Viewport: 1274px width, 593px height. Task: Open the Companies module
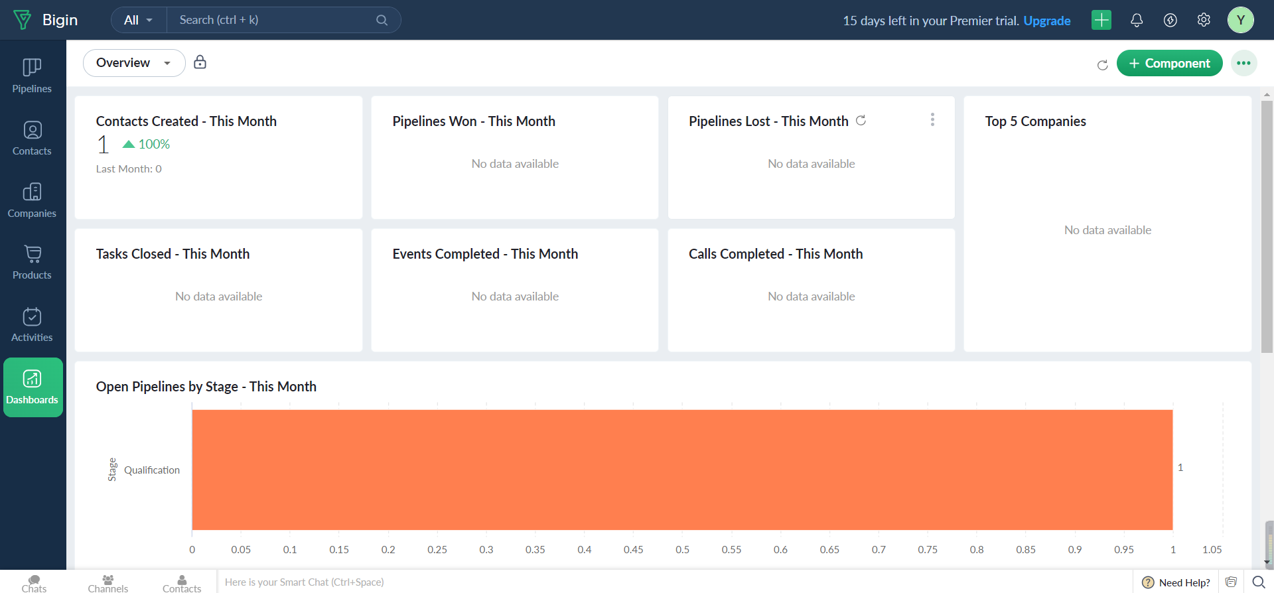pyautogui.click(x=32, y=200)
